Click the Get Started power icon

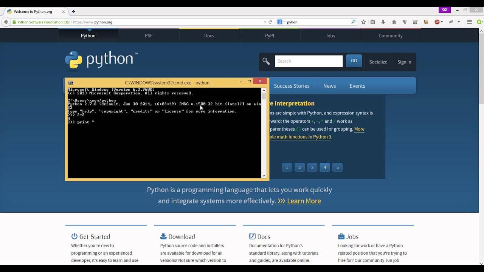[x=74, y=236]
